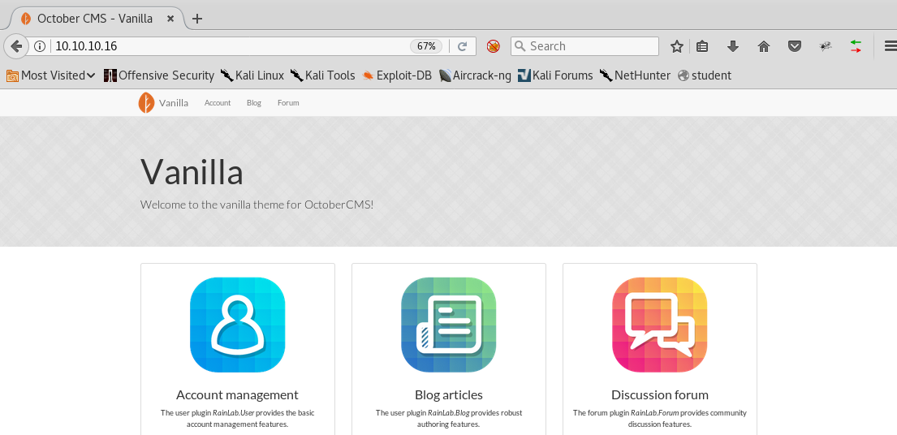
Task: Open the Exploit-DB bookmark
Action: coord(397,75)
